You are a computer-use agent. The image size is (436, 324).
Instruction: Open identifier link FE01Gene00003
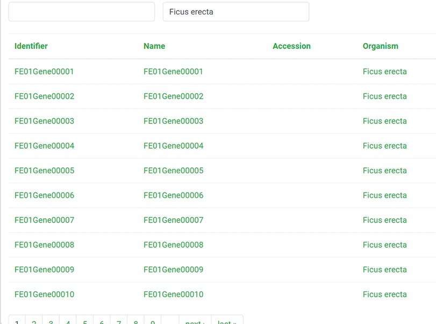[x=44, y=121]
